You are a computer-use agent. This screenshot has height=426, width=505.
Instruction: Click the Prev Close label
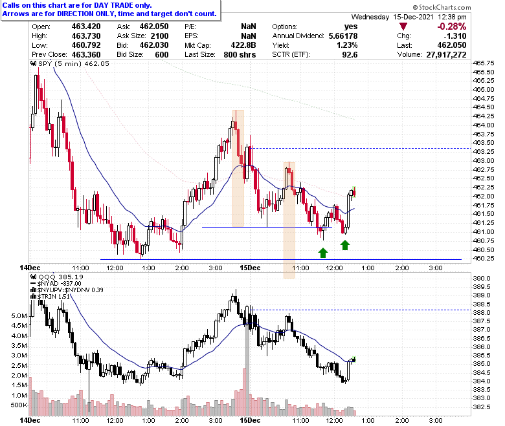(50, 55)
